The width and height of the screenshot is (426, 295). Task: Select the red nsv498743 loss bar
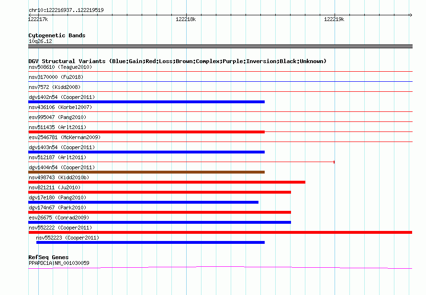(167, 182)
